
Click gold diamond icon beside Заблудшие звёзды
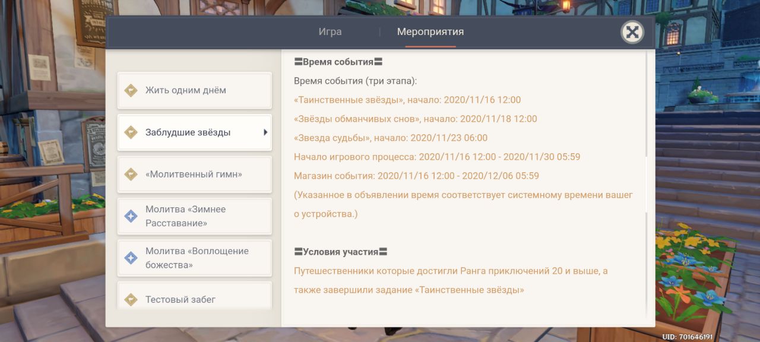point(131,132)
